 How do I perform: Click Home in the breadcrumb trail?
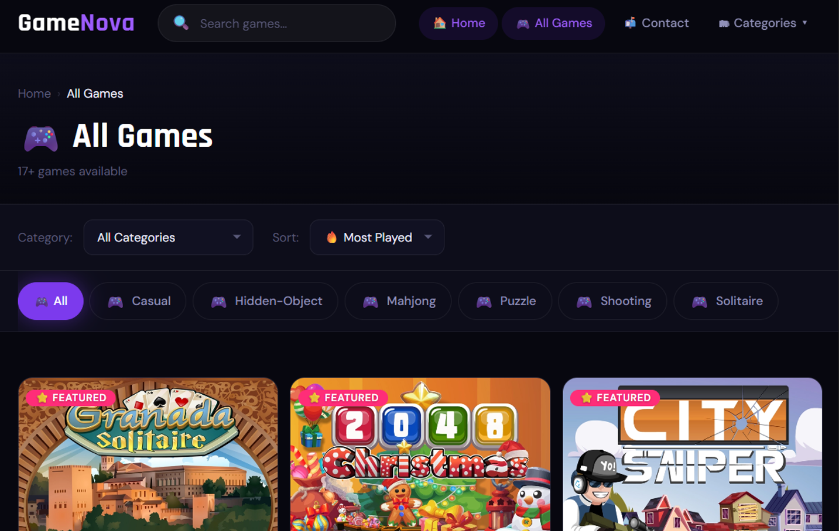[x=34, y=94]
